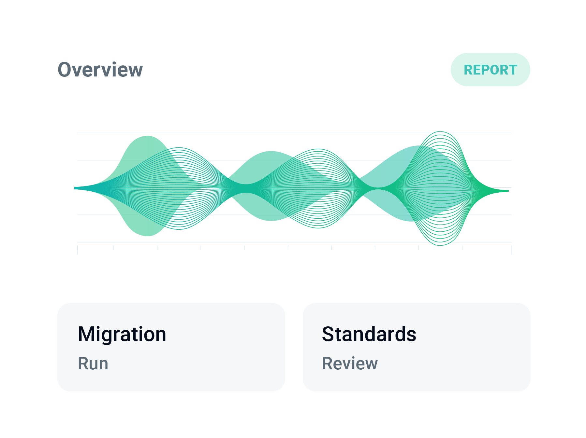Click the first long tick on chart axis
586x438 pixels.
[78, 250]
